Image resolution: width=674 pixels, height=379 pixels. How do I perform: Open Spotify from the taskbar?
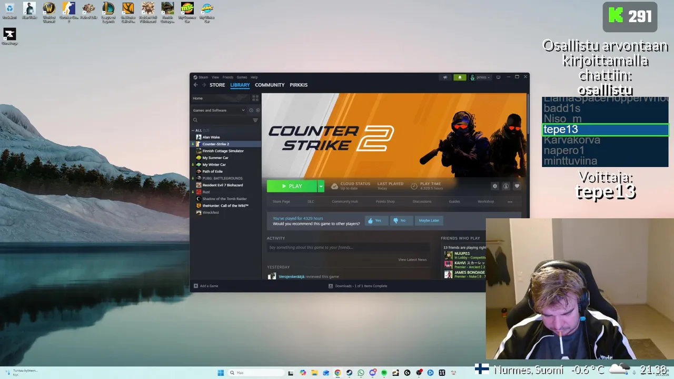[384, 373]
